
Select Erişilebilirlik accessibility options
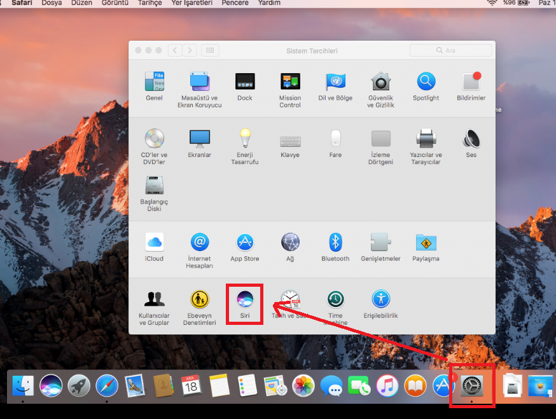pos(380,299)
